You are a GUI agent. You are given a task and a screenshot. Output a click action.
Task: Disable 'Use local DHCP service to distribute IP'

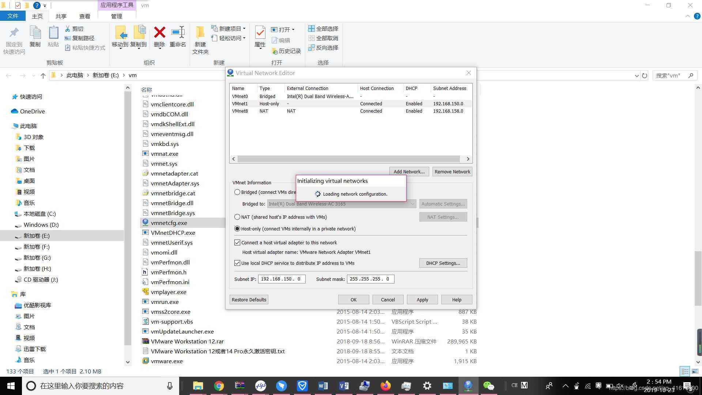coord(237,263)
